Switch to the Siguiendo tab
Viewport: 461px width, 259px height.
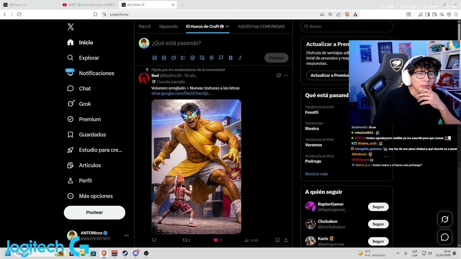[168, 27]
